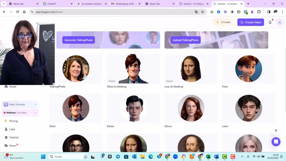Image resolution: width=286 pixels, height=161 pixels.
Task: Open the browser extensions puzzle icon
Action: coord(259,12)
